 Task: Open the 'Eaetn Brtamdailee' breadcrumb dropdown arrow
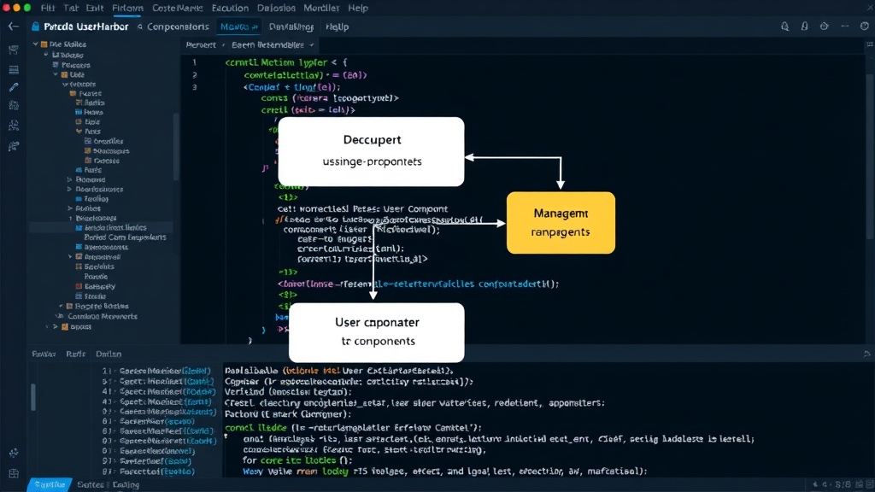click(x=311, y=44)
